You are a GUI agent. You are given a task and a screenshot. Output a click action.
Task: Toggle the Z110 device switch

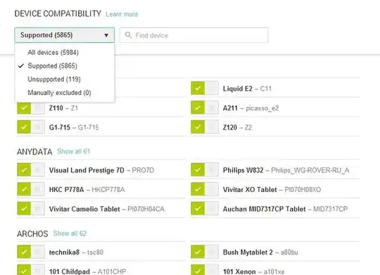tap(31, 108)
